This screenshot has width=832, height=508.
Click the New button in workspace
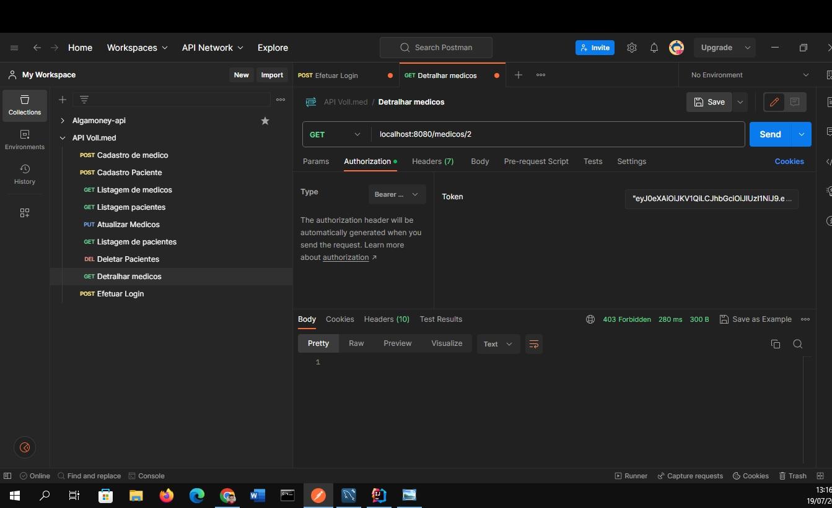pos(242,75)
